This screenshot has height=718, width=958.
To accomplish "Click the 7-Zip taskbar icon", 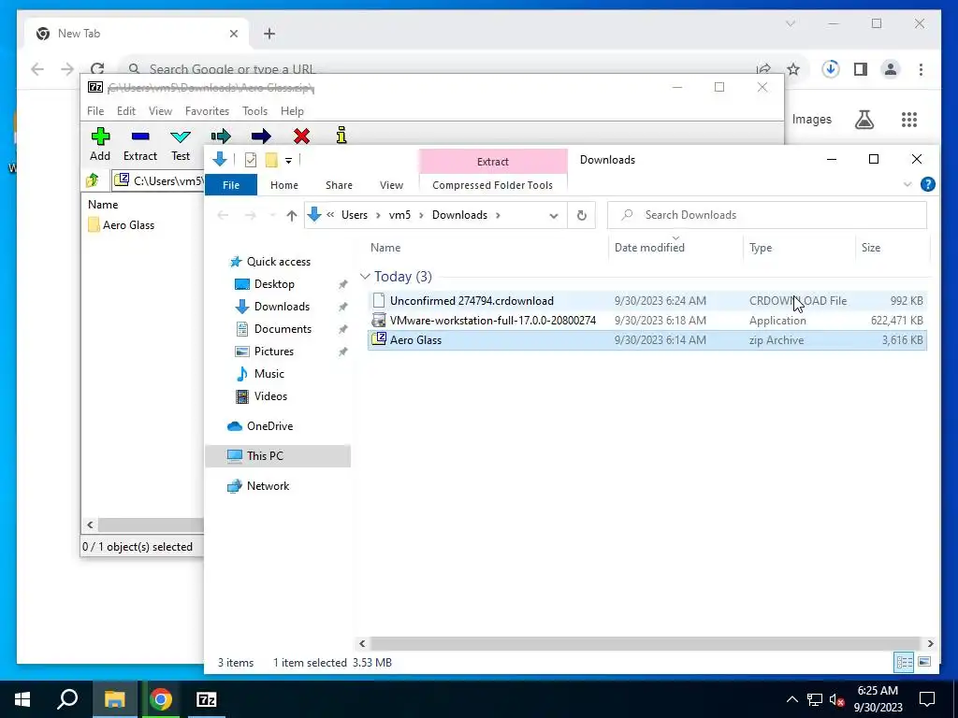I will click(x=207, y=699).
